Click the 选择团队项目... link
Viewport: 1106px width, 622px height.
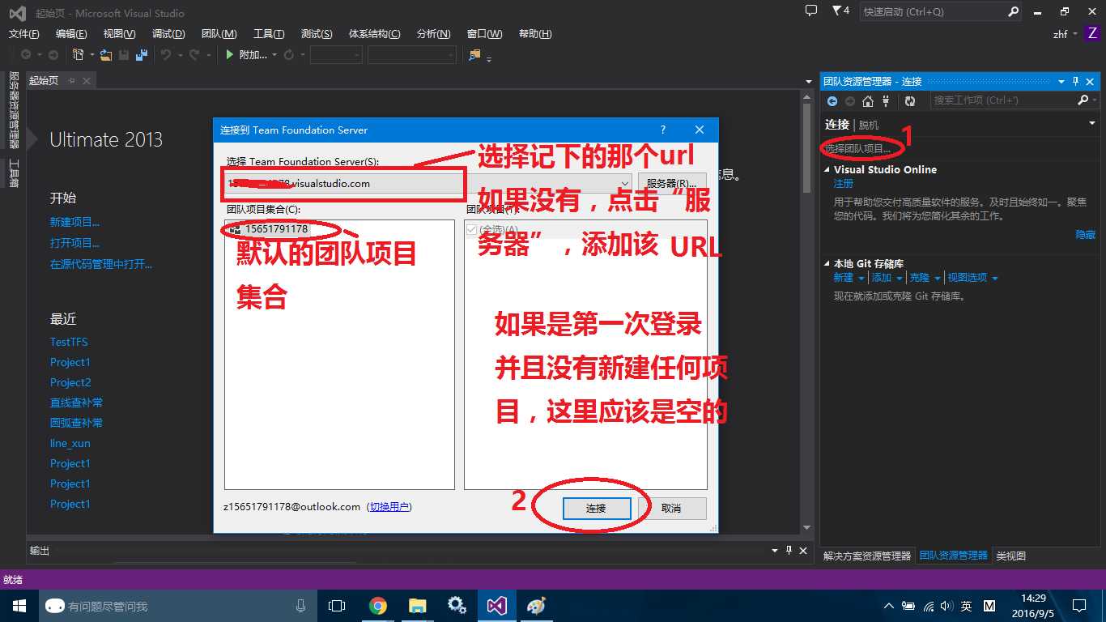pyautogui.click(x=858, y=149)
